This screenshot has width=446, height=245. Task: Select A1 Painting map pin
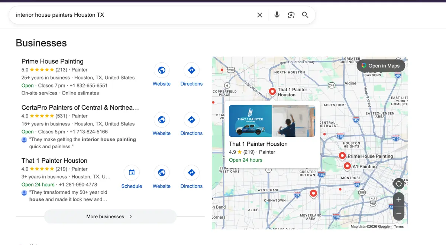click(348, 166)
